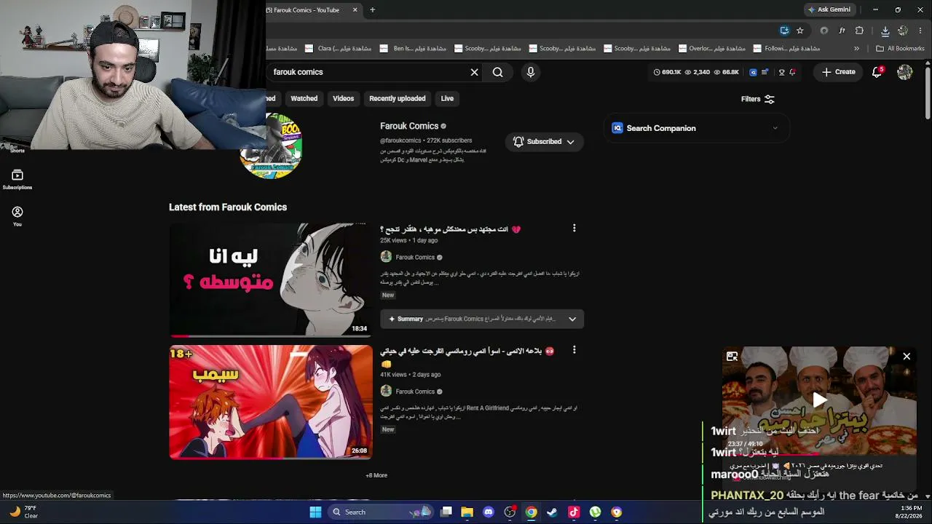The image size is (932, 524).
Task: Open the Farouk Comics channel title
Action: (x=409, y=126)
